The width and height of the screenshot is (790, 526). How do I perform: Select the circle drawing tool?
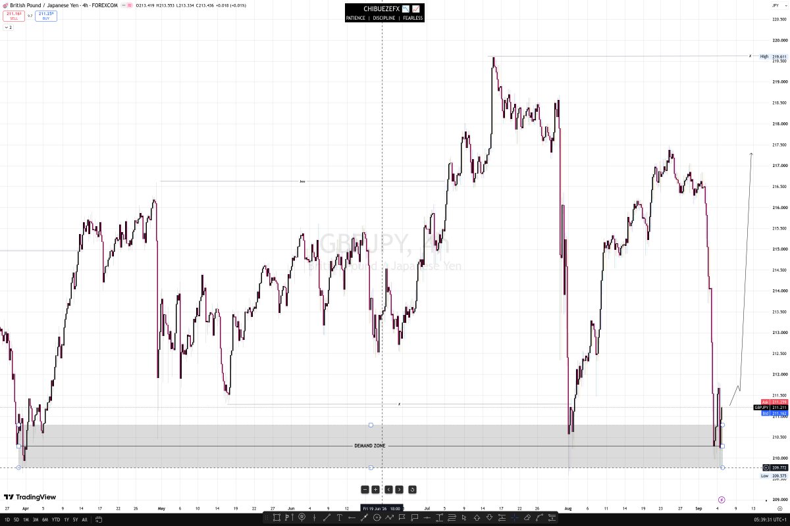click(x=377, y=517)
